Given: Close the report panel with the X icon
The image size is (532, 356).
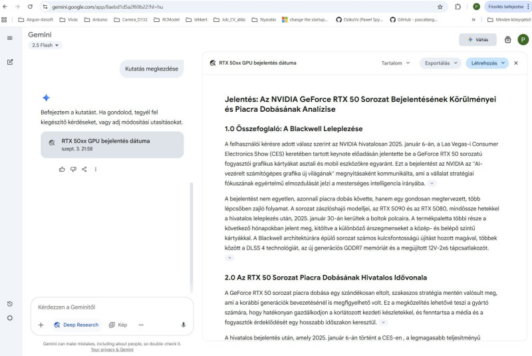Looking at the screenshot, I should (516, 63).
